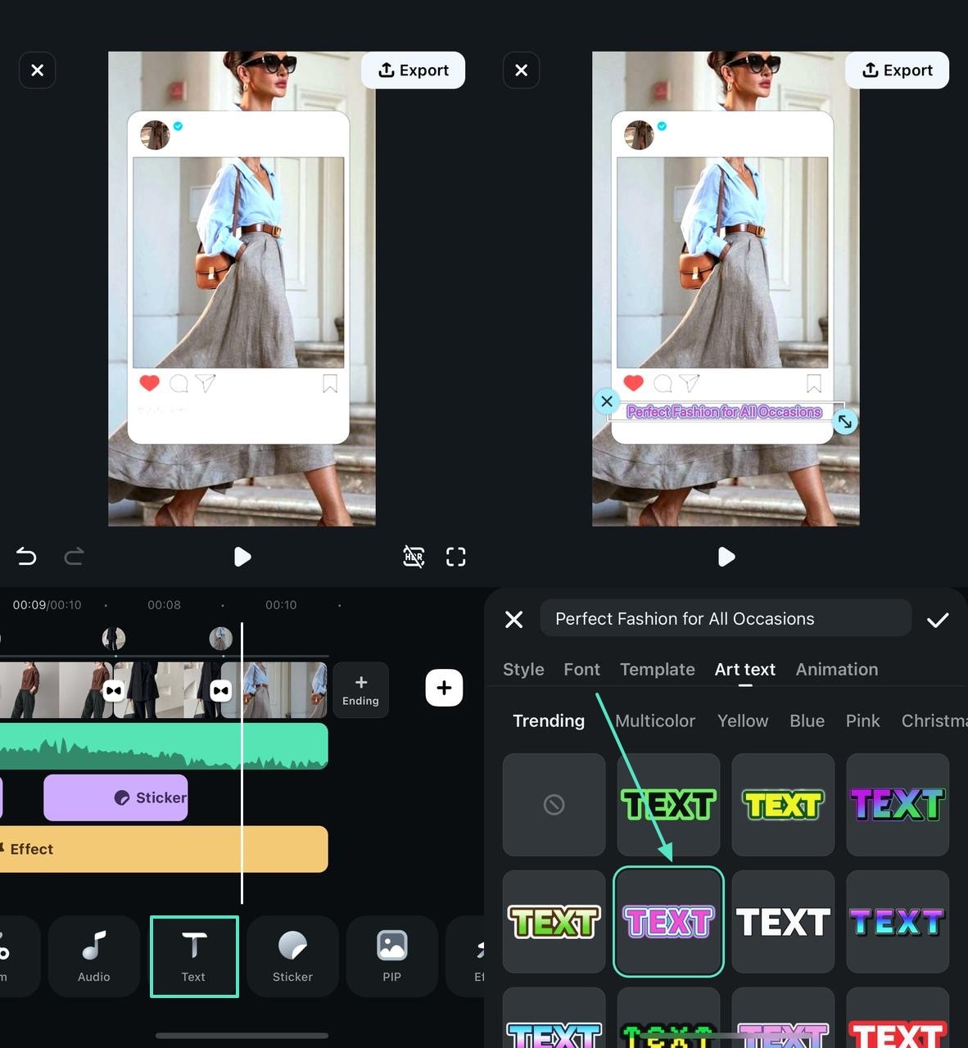968x1048 pixels.
Task: Select Pink art text category
Action: click(x=863, y=721)
